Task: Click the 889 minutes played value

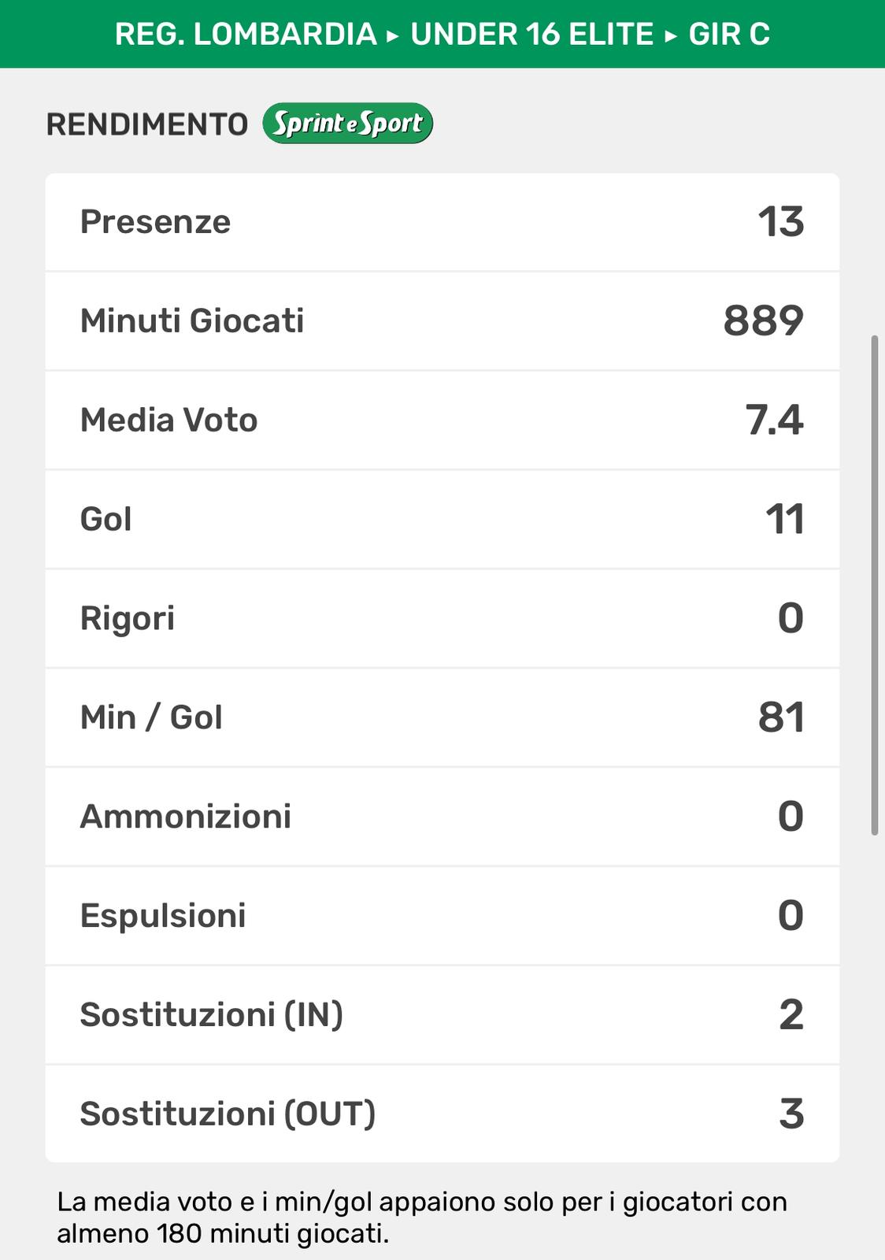Action: click(x=763, y=321)
